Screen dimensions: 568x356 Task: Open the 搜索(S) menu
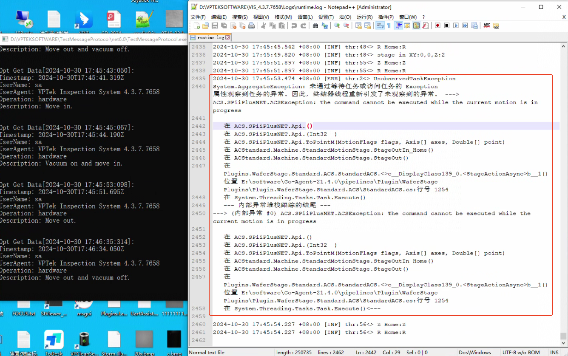coord(240,17)
